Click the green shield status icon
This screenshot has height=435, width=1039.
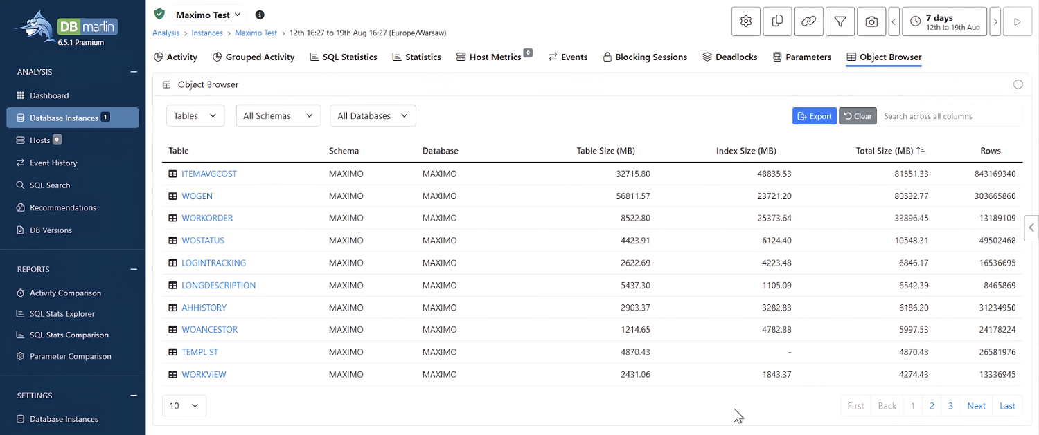tap(160, 14)
